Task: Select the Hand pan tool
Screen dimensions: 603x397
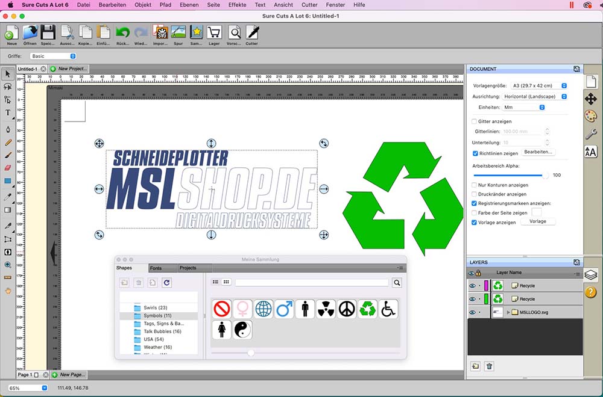Action: coord(8,291)
